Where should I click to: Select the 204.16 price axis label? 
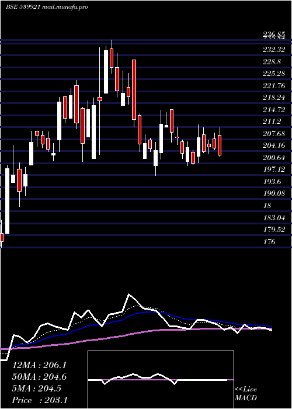[274, 145]
